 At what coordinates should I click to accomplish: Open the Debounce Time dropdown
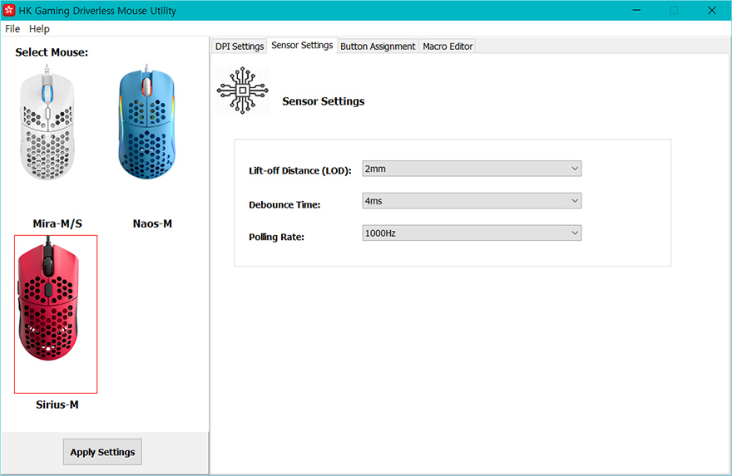click(472, 201)
